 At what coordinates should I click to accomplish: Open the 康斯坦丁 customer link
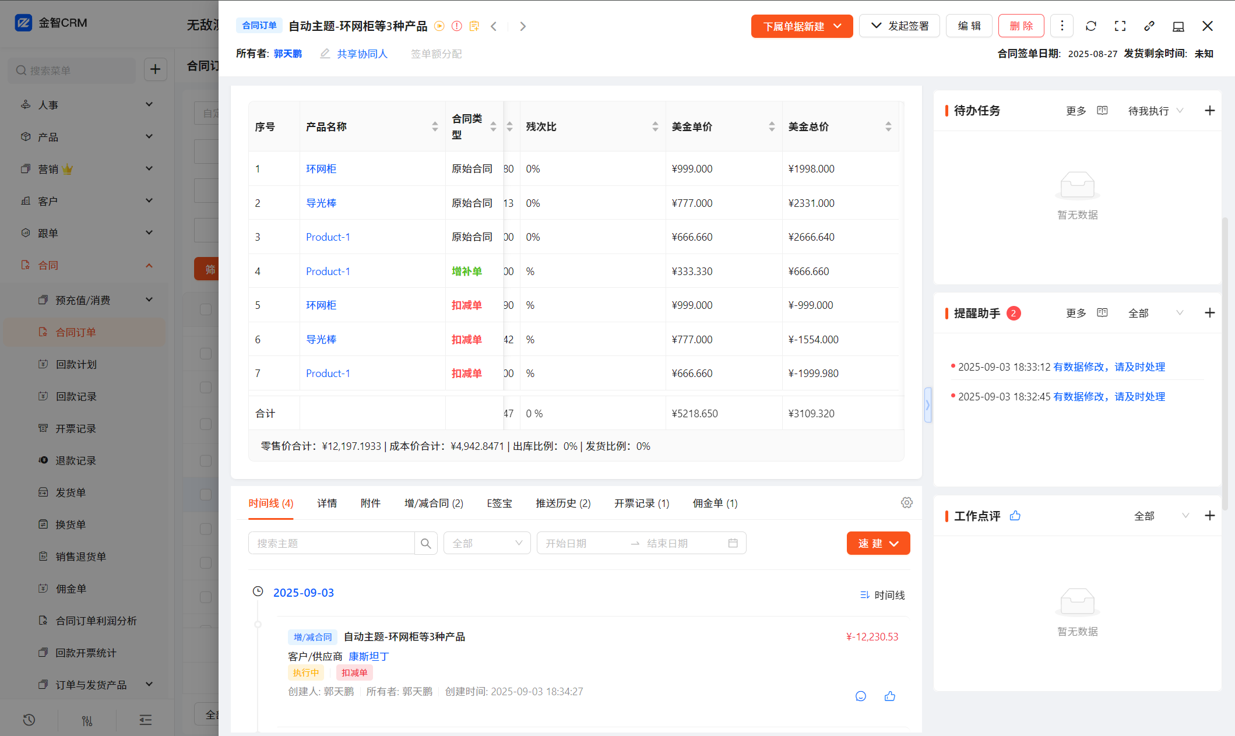(x=368, y=656)
